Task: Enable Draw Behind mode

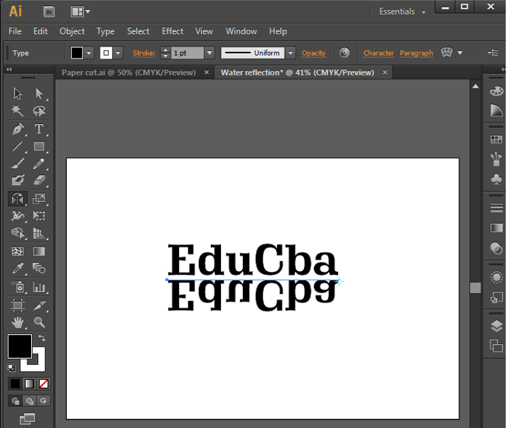Action: (30, 401)
